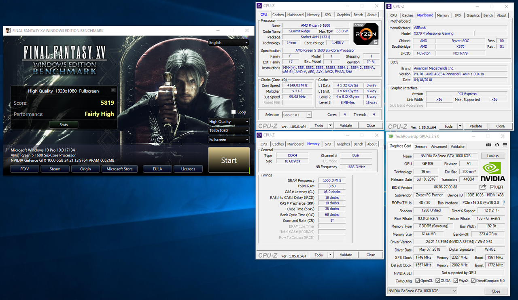Open the GPU-Z hamburger menu
The width and height of the screenshot is (518, 300).
pyautogui.click(x=505, y=145)
